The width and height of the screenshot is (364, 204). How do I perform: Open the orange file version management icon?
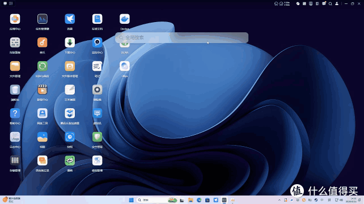[x=70, y=66]
